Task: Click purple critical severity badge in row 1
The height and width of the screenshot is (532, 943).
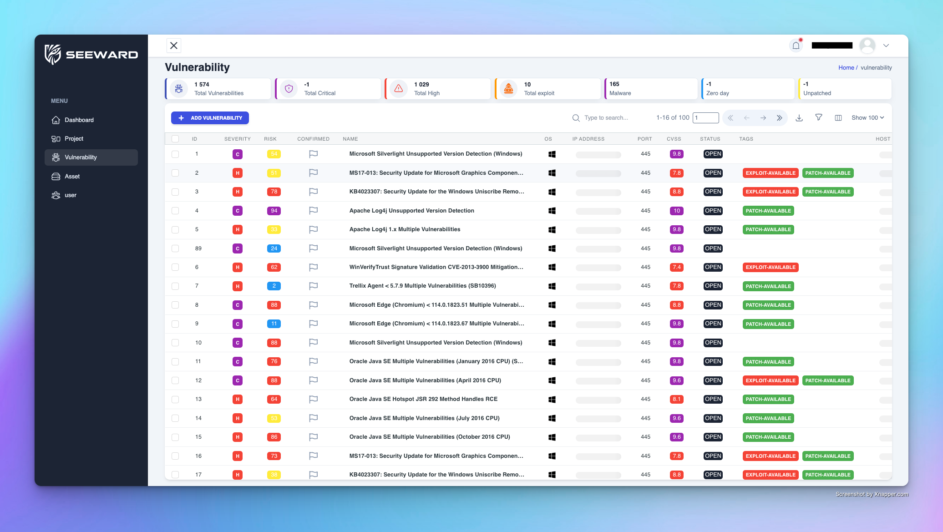Action: pos(237,154)
